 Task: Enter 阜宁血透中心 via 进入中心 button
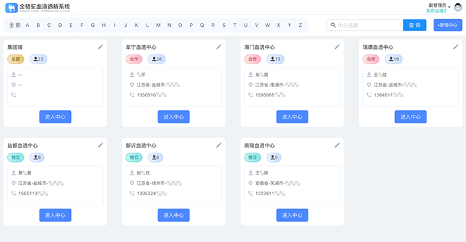click(x=174, y=117)
